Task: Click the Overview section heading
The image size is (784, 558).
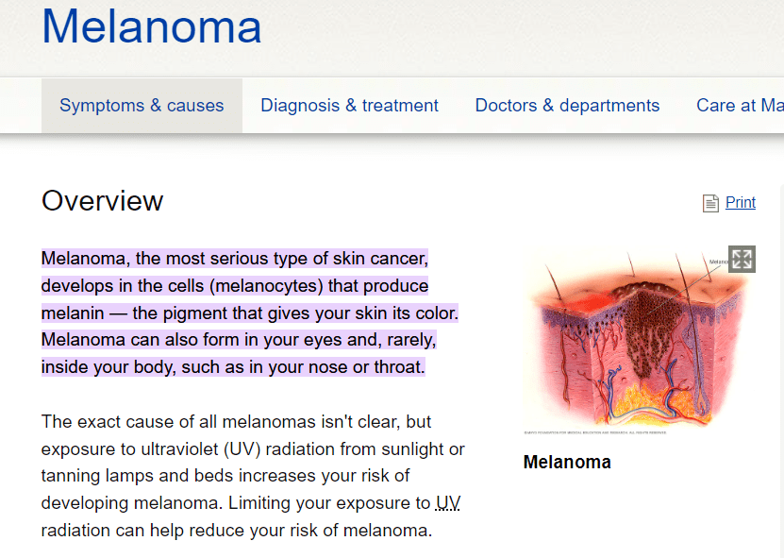Action: pyautogui.click(x=102, y=201)
